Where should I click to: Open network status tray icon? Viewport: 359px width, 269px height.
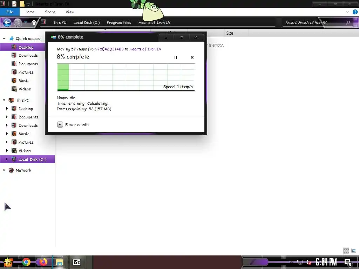[300, 262]
